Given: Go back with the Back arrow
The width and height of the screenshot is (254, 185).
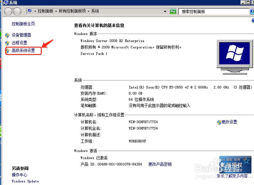Looking at the screenshot, I should 8,12.
